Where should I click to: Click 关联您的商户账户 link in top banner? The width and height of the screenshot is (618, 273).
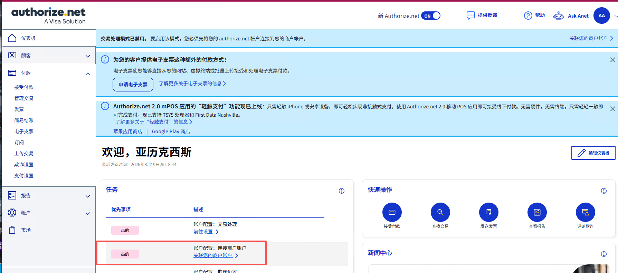click(591, 38)
